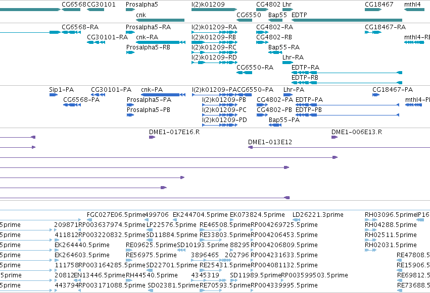Image resolution: width=430 pixels, height=293 pixels.
Task: Select protein CG6550-PA
Action: 245,95
